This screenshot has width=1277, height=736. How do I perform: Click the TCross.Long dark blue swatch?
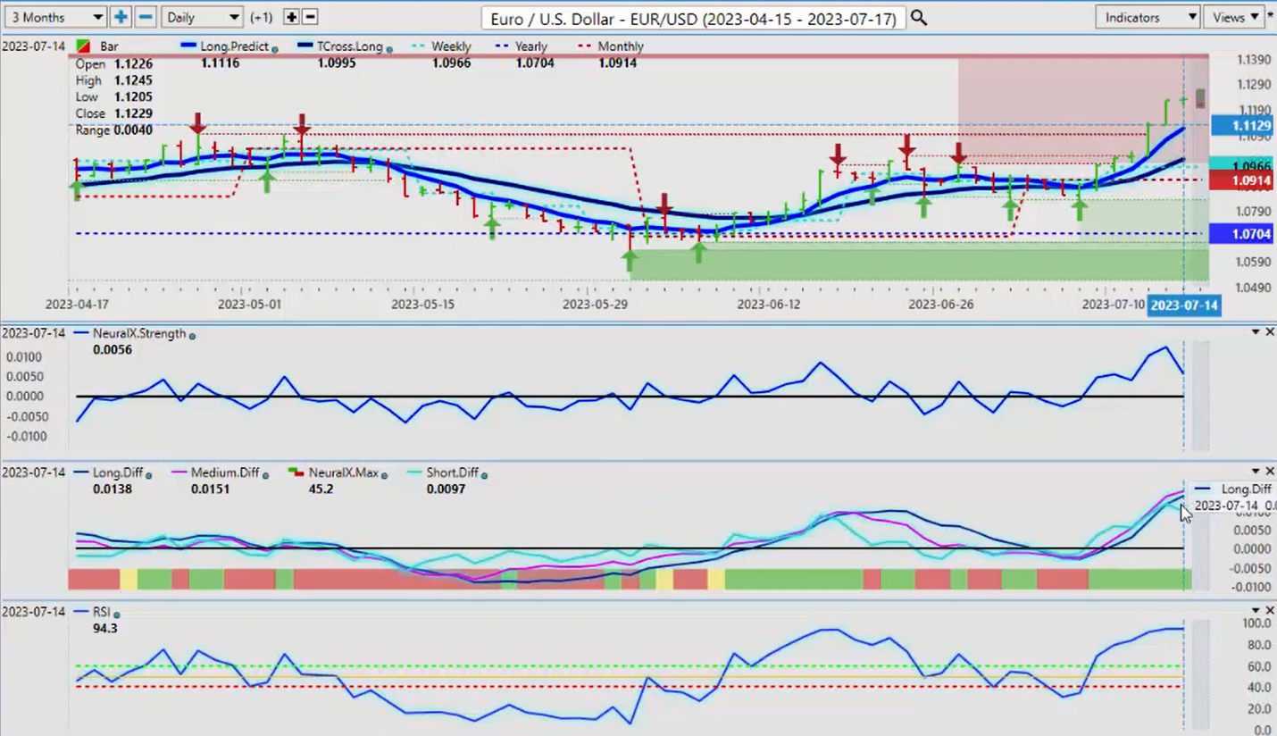[305, 46]
